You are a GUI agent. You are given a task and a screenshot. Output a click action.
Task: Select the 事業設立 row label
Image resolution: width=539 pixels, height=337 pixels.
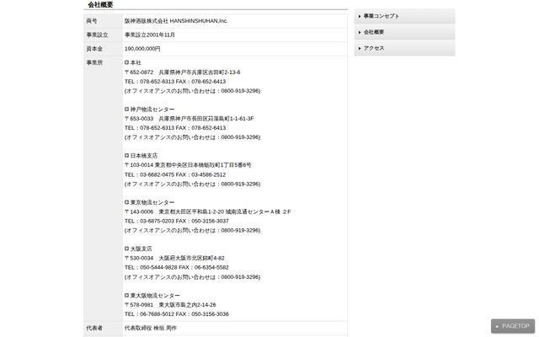click(97, 35)
